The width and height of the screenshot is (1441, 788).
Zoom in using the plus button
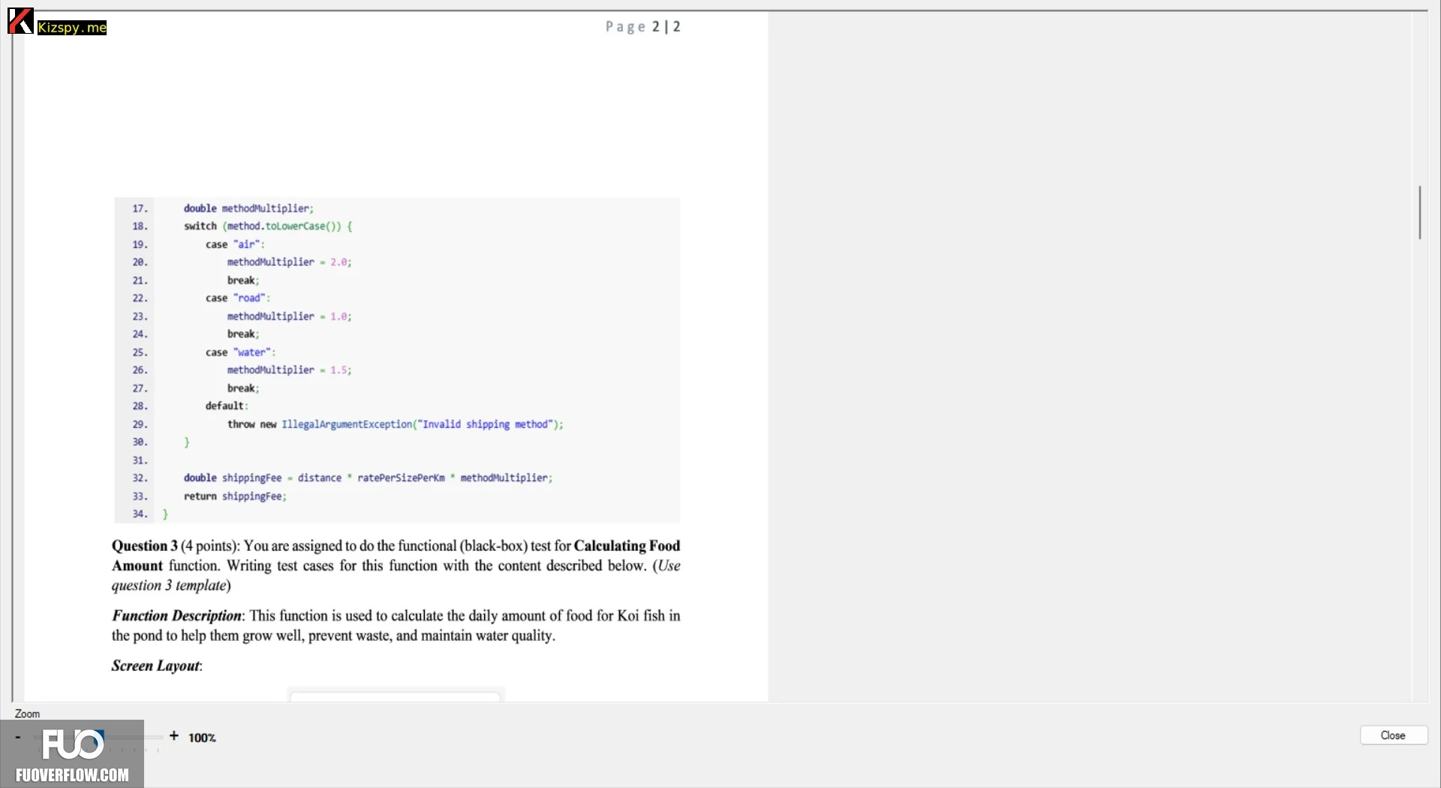tap(174, 736)
